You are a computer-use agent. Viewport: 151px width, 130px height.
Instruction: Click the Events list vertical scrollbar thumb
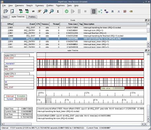point(148,30)
